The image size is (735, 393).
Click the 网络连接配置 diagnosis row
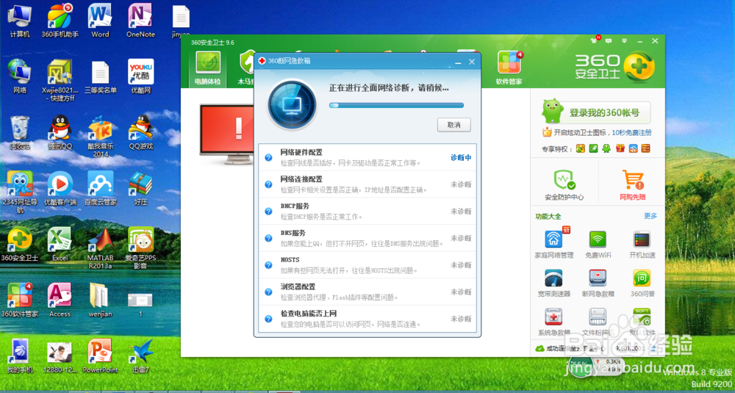(367, 184)
